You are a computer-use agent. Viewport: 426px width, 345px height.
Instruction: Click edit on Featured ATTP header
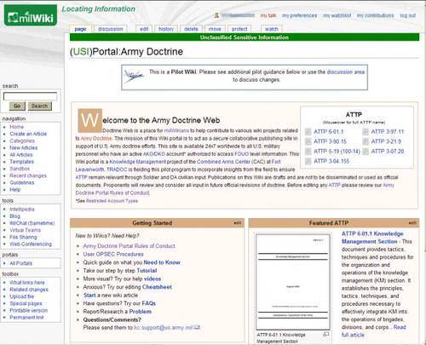[412, 223]
